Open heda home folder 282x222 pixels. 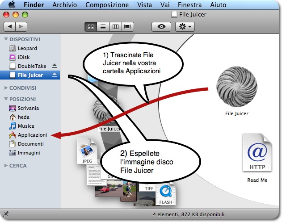30,117
